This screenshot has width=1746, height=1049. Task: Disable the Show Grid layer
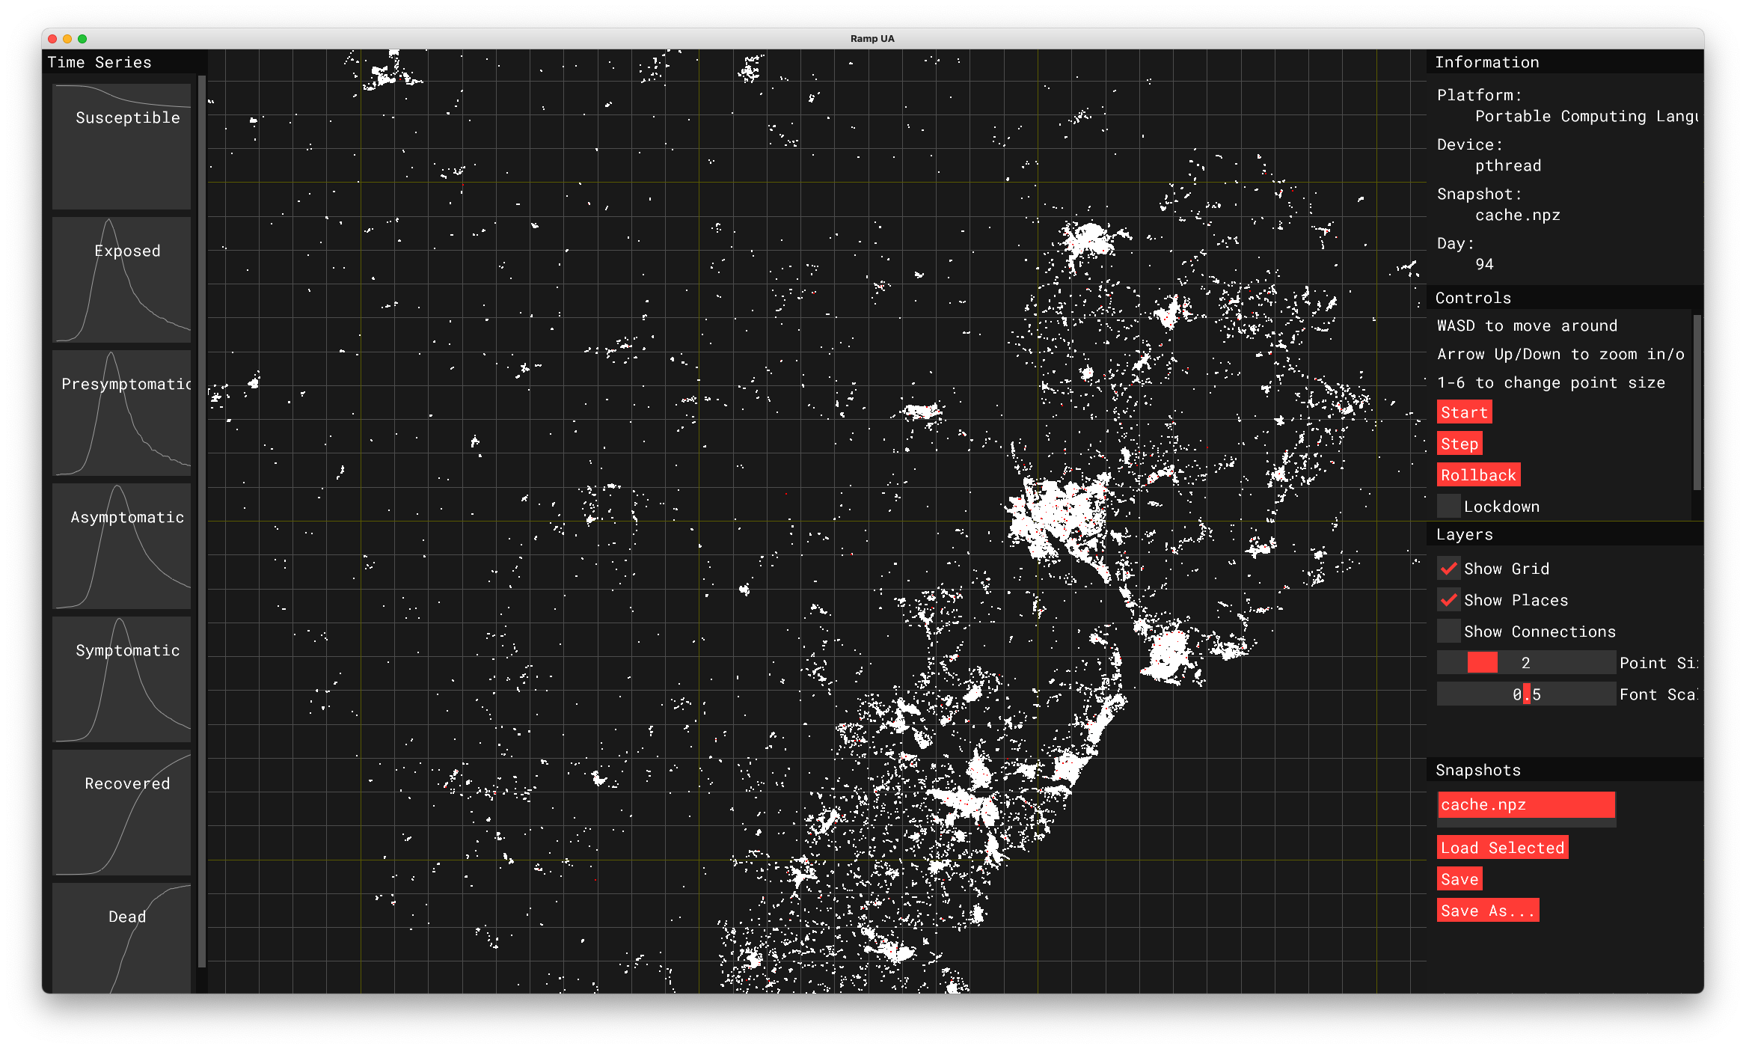pos(1449,569)
